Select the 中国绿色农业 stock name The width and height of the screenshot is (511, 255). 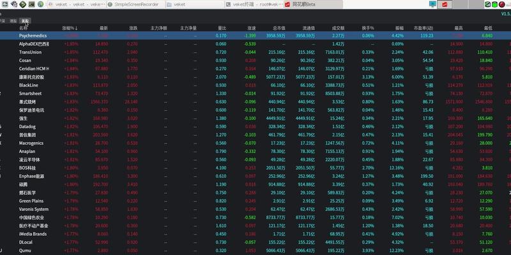pyautogui.click(x=31, y=217)
